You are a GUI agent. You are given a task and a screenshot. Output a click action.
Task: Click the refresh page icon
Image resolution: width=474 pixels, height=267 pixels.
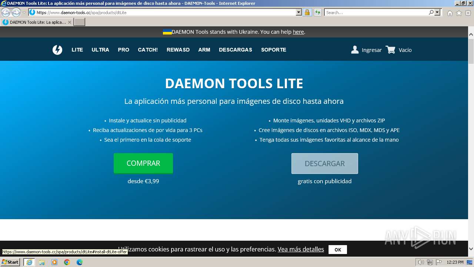pos(318,12)
